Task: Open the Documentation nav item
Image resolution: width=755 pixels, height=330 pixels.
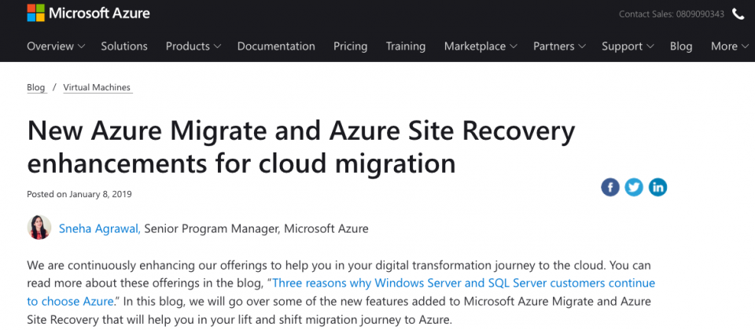Action: 276,46
